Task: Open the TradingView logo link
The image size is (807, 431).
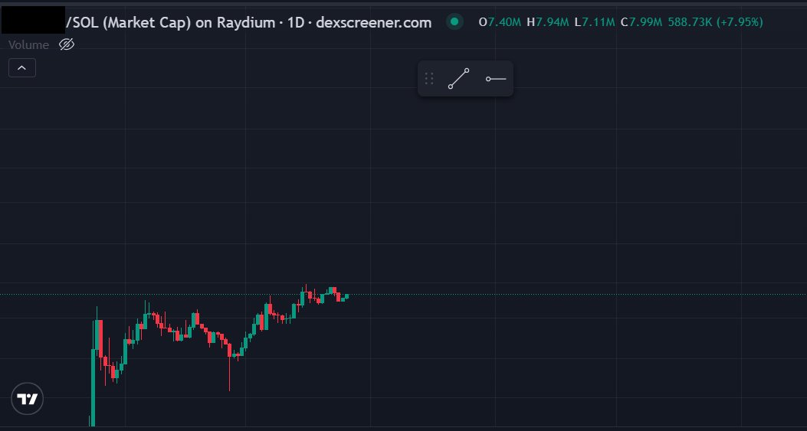Action: (28, 399)
